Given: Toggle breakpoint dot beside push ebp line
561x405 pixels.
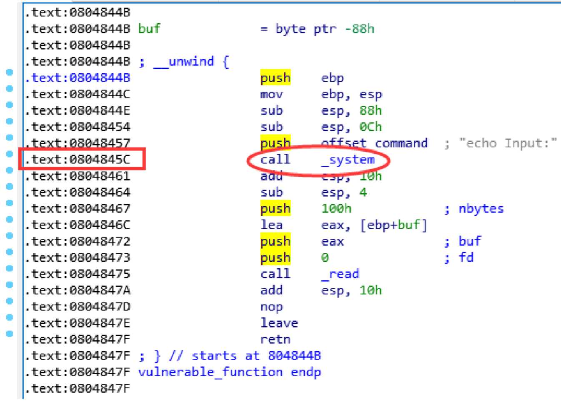Looking at the screenshot, I should (x=10, y=72).
